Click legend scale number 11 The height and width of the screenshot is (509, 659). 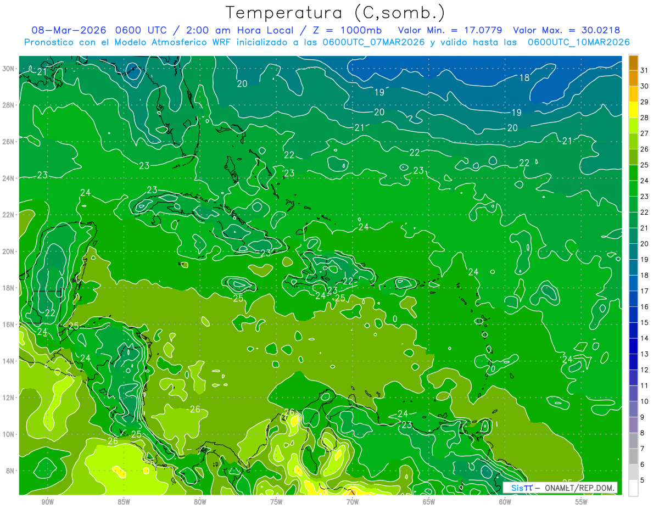point(645,386)
